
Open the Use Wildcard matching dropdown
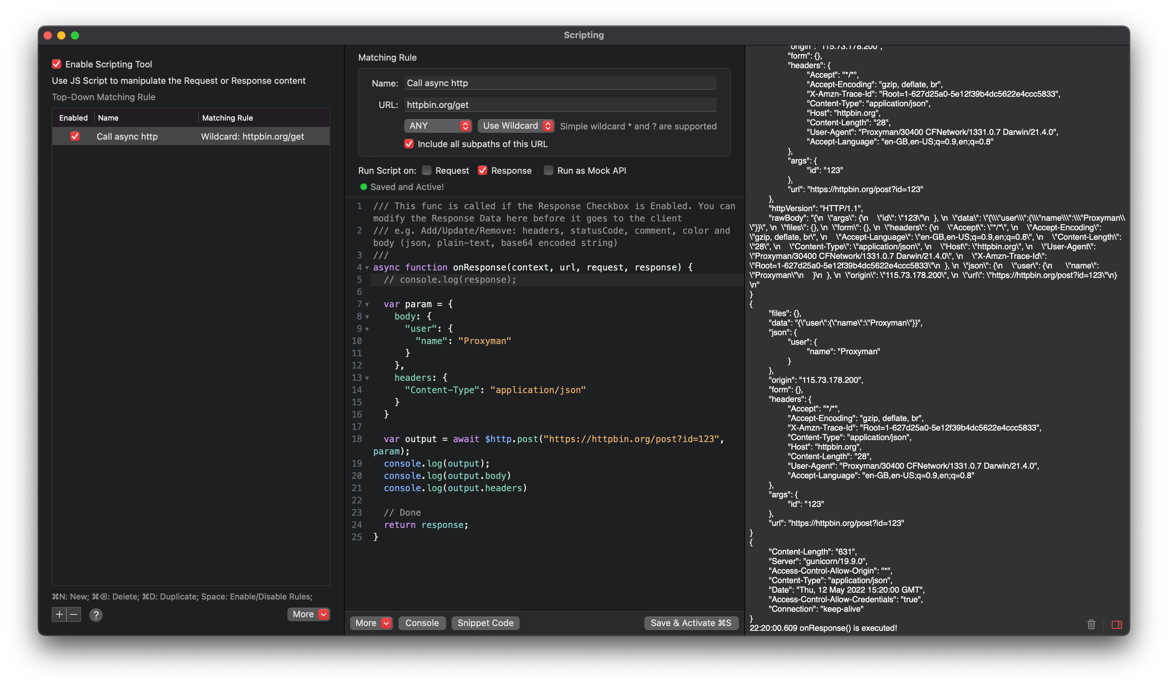[x=516, y=126]
